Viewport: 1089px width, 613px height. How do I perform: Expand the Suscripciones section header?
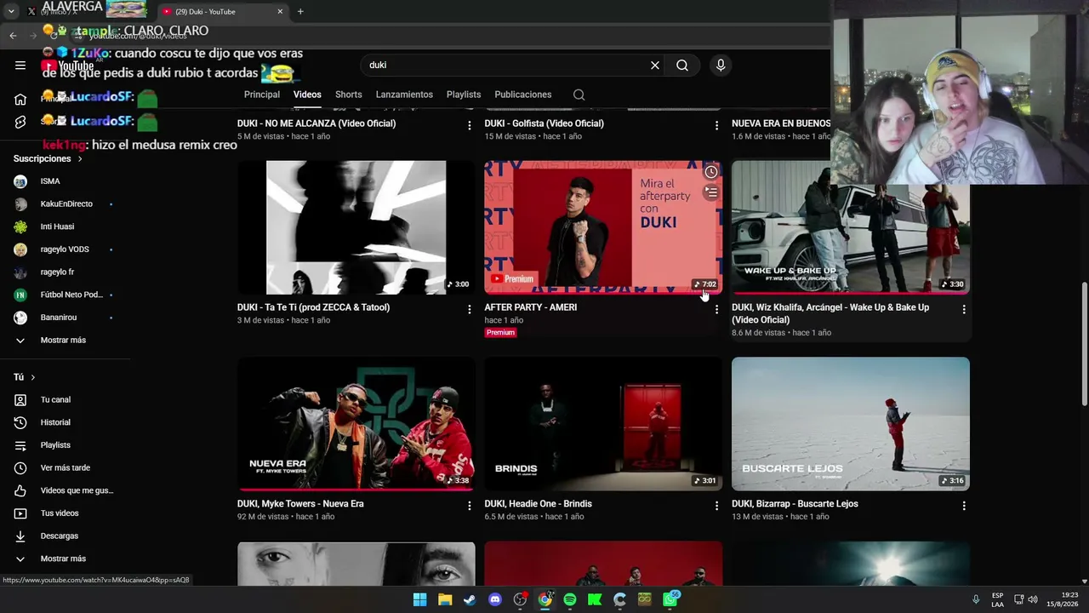click(48, 158)
